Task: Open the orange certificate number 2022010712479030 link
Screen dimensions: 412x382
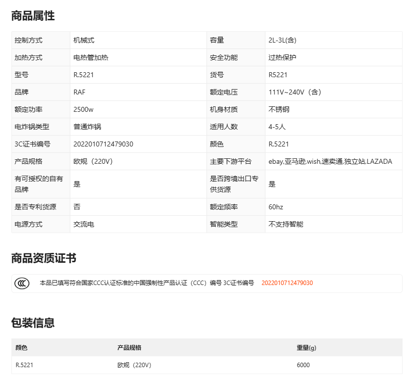Action: (287, 283)
